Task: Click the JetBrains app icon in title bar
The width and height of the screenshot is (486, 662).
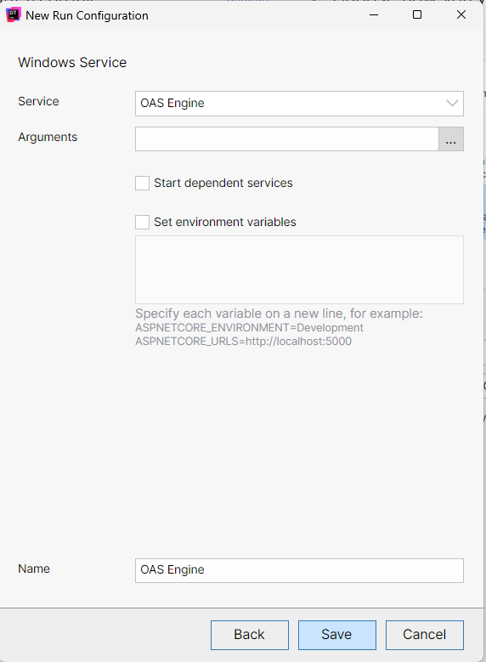Action: pos(13,14)
